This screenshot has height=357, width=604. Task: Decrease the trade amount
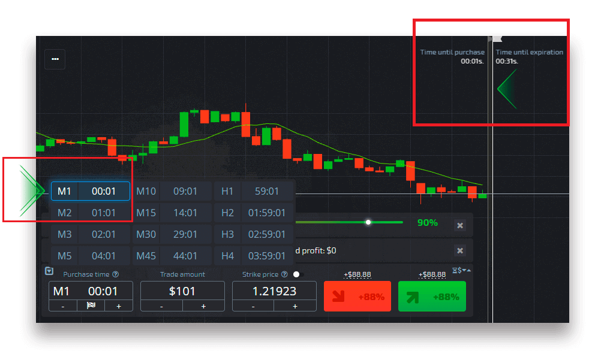[162, 306]
